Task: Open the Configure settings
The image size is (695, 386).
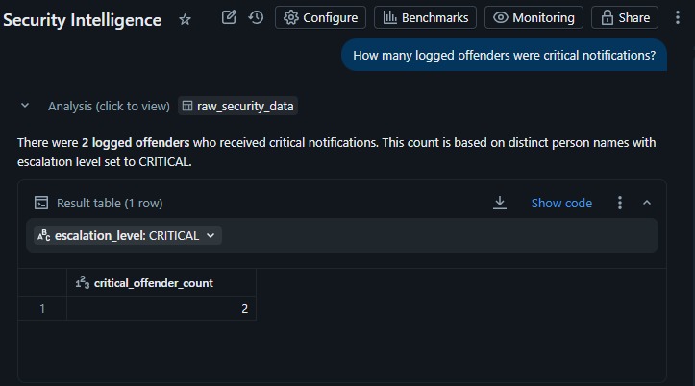Action: [320, 17]
